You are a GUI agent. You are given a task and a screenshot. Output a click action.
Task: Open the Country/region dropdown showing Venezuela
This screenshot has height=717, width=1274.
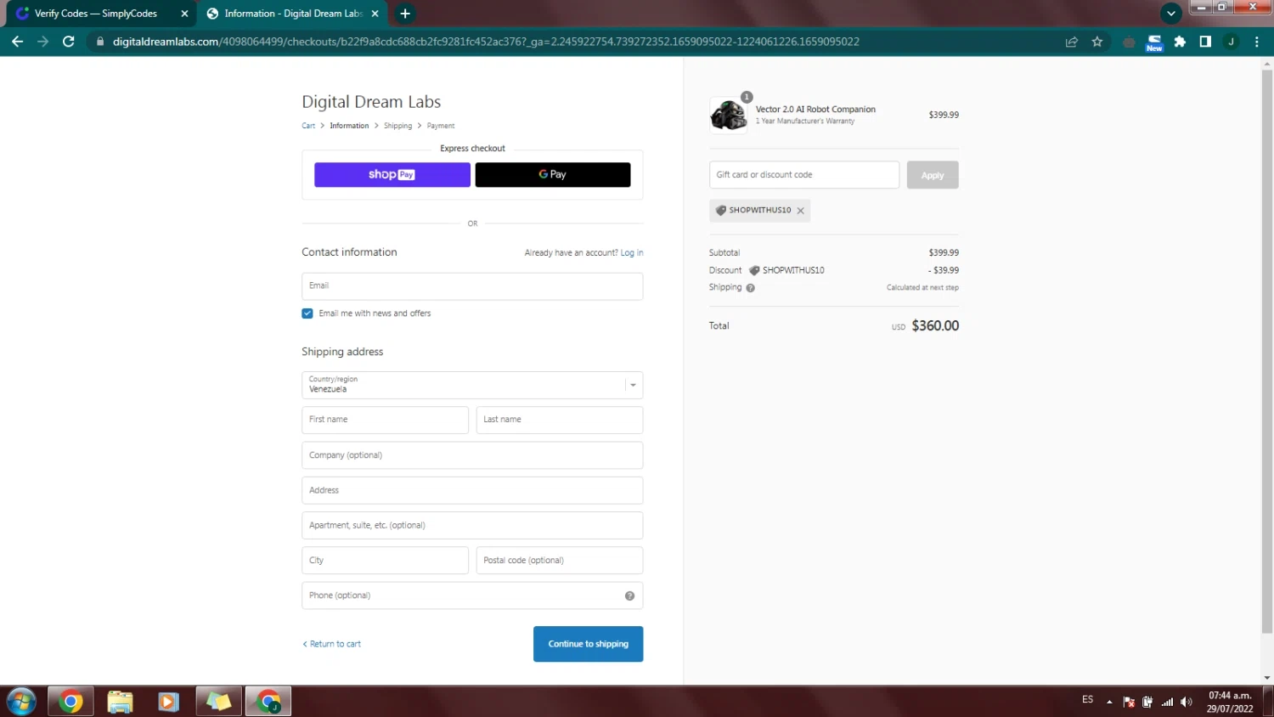pos(472,385)
